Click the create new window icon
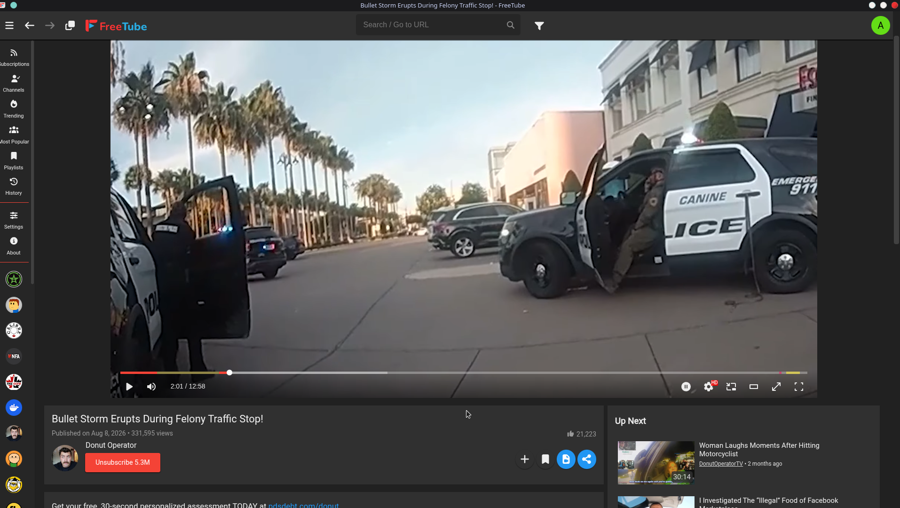 tap(70, 25)
